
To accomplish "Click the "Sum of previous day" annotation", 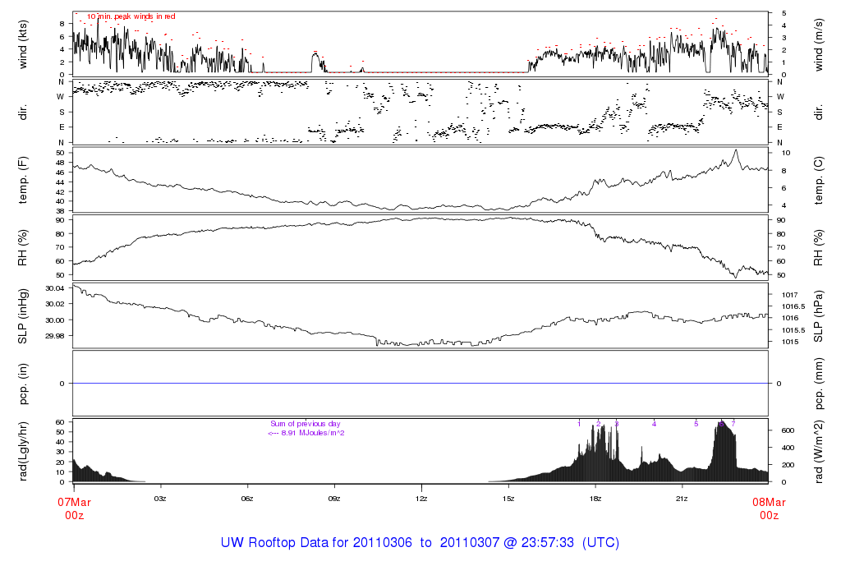I will [x=306, y=424].
